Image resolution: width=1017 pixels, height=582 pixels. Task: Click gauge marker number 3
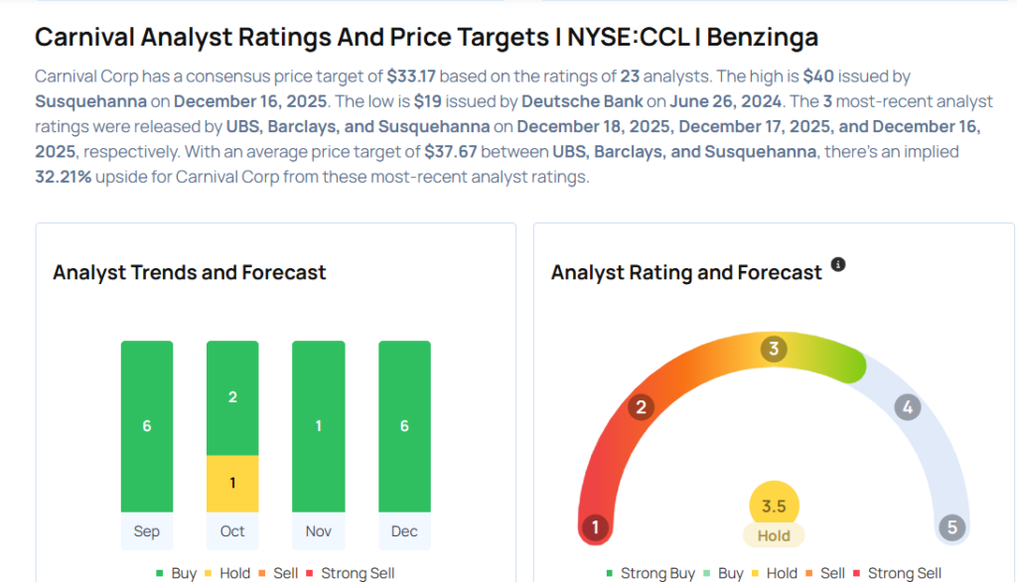774,349
